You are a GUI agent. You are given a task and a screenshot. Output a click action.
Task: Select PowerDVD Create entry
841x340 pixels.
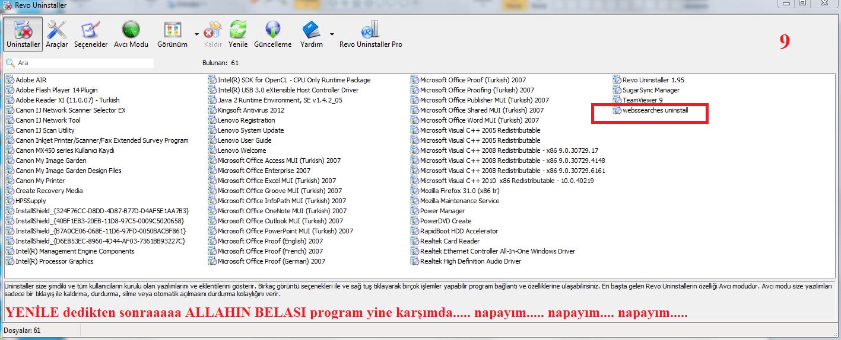click(442, 221)
